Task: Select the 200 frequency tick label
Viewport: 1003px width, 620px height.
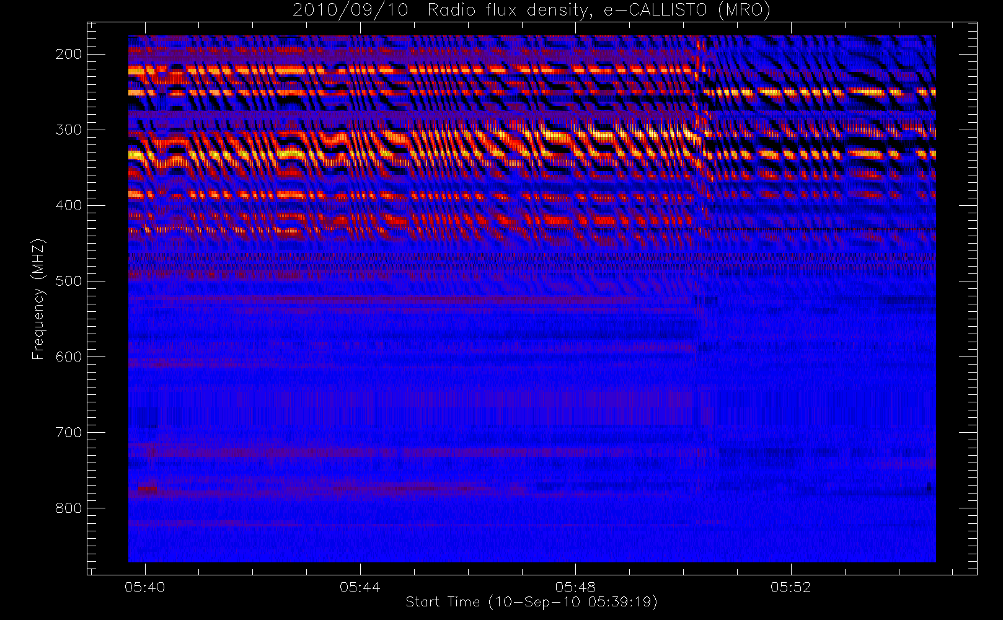Action: [x=68, y=54]
